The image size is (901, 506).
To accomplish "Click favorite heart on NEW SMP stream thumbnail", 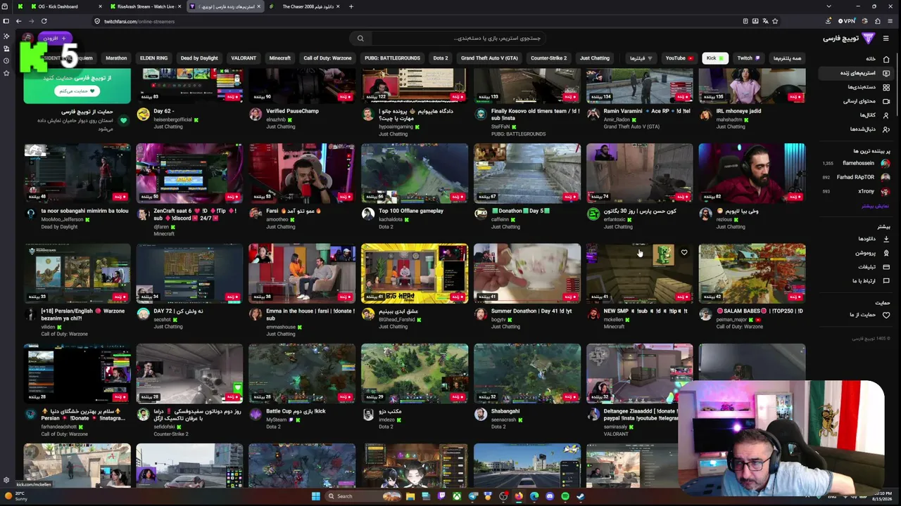I will 684,252.
